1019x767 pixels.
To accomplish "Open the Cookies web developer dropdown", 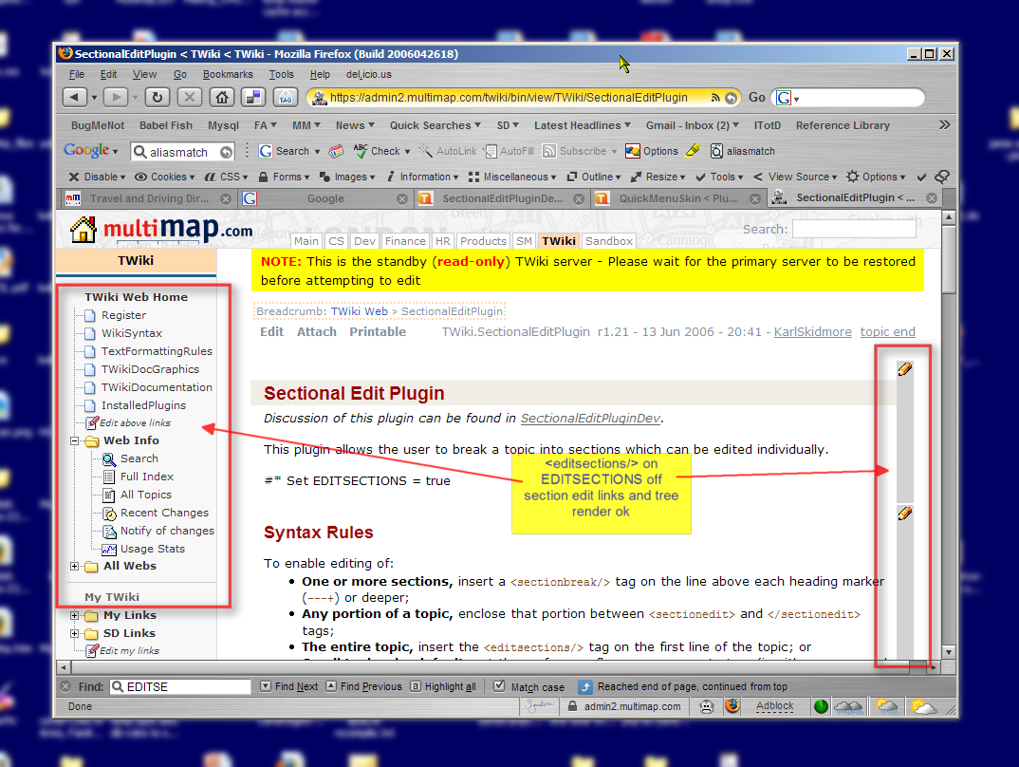I will (x=164, y=177).
